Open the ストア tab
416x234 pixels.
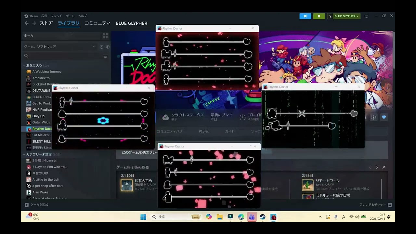tap(46, 23)
